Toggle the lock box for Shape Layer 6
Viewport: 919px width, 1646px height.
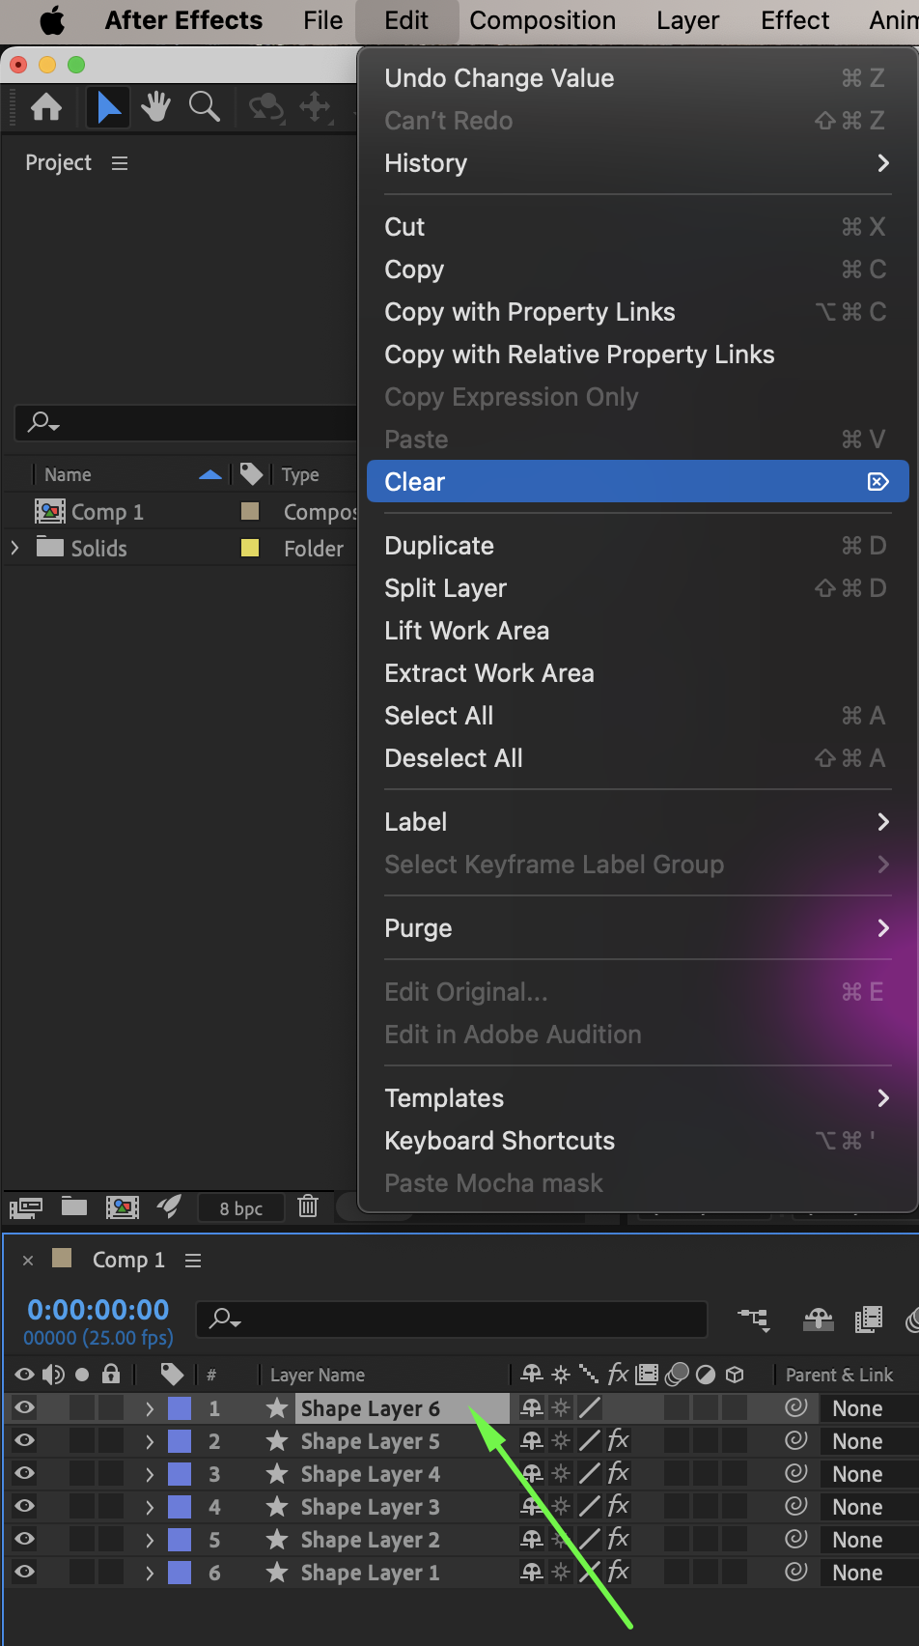[x=111, y=1408]
